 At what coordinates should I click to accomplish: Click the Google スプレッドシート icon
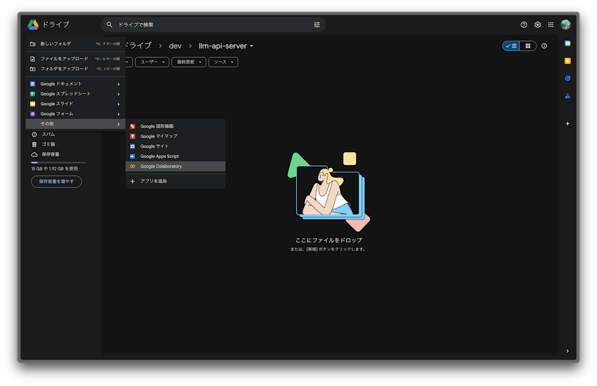[33, 94]
